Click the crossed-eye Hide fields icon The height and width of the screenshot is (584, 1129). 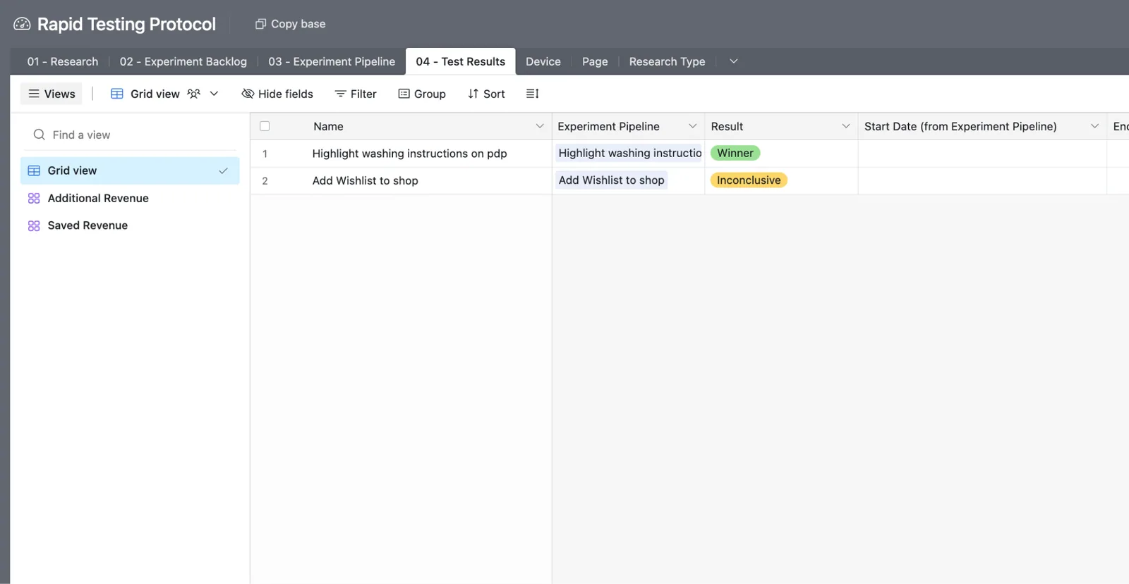pos(248,94)
